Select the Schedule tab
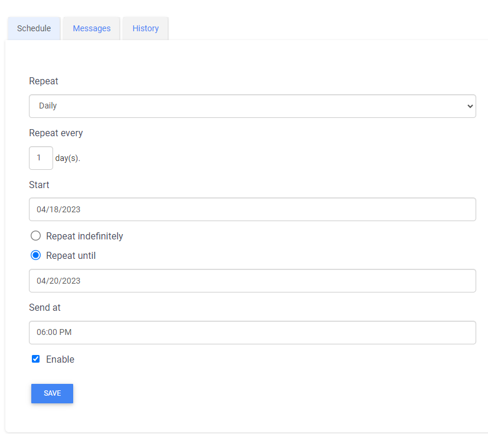 [x=34, y=28]
